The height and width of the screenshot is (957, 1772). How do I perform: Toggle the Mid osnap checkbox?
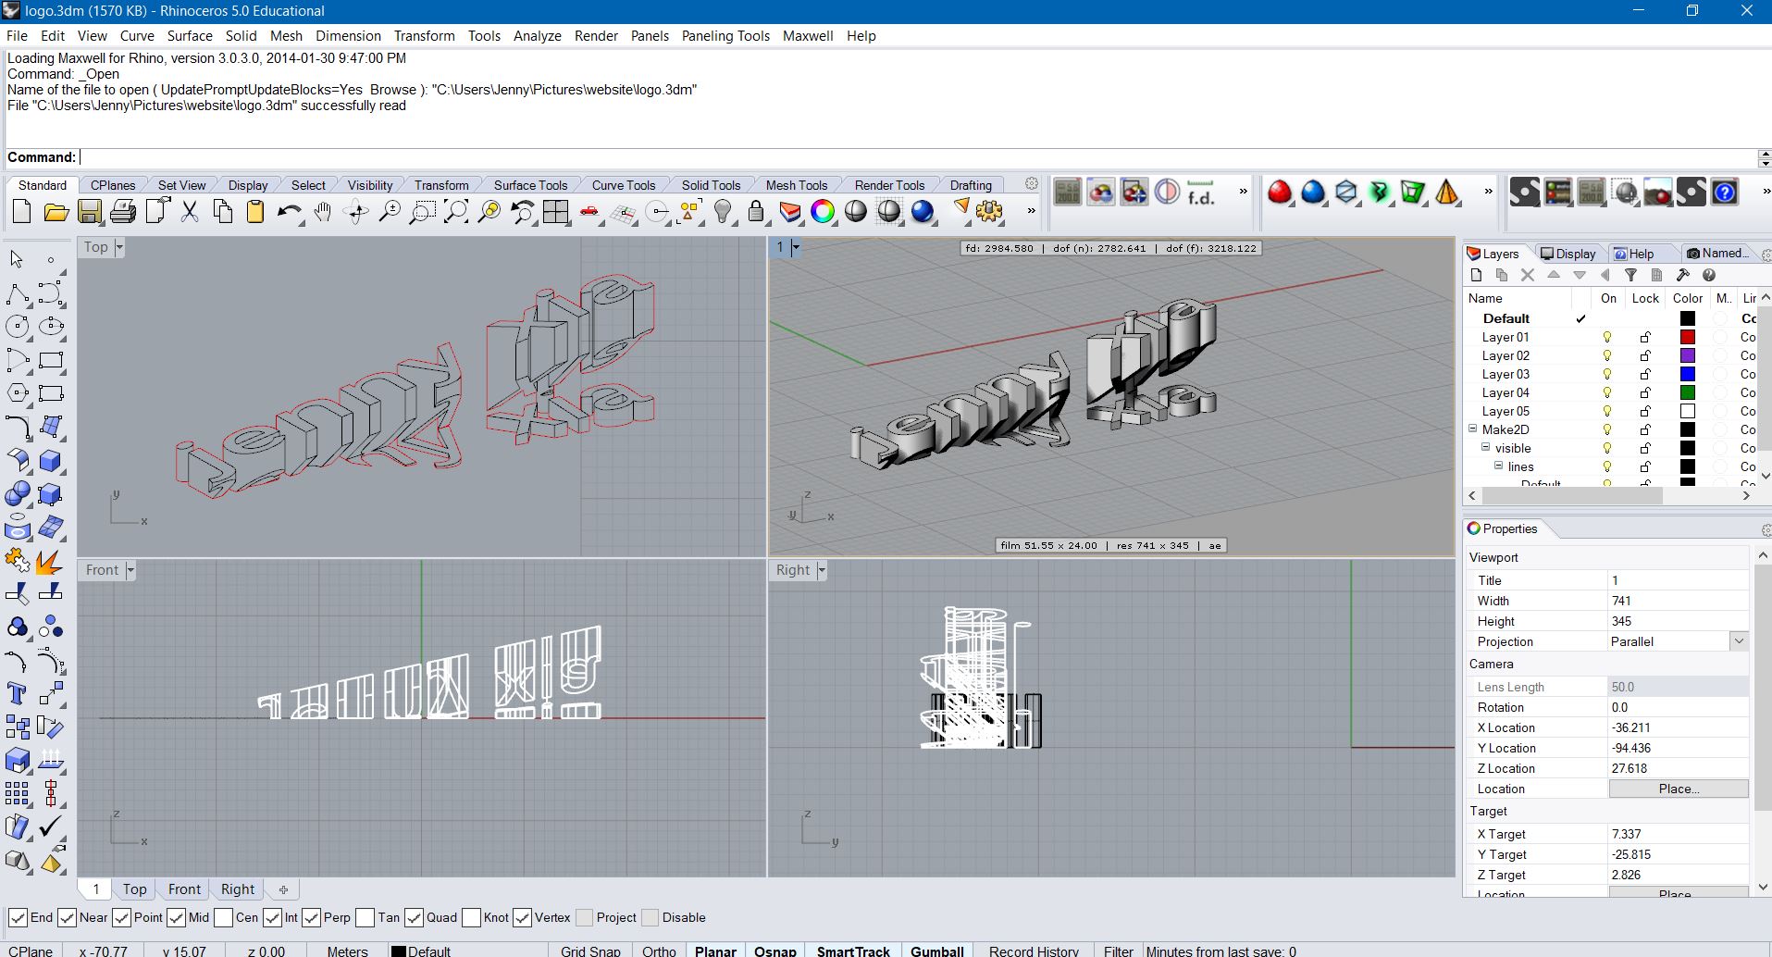point(176,917)
